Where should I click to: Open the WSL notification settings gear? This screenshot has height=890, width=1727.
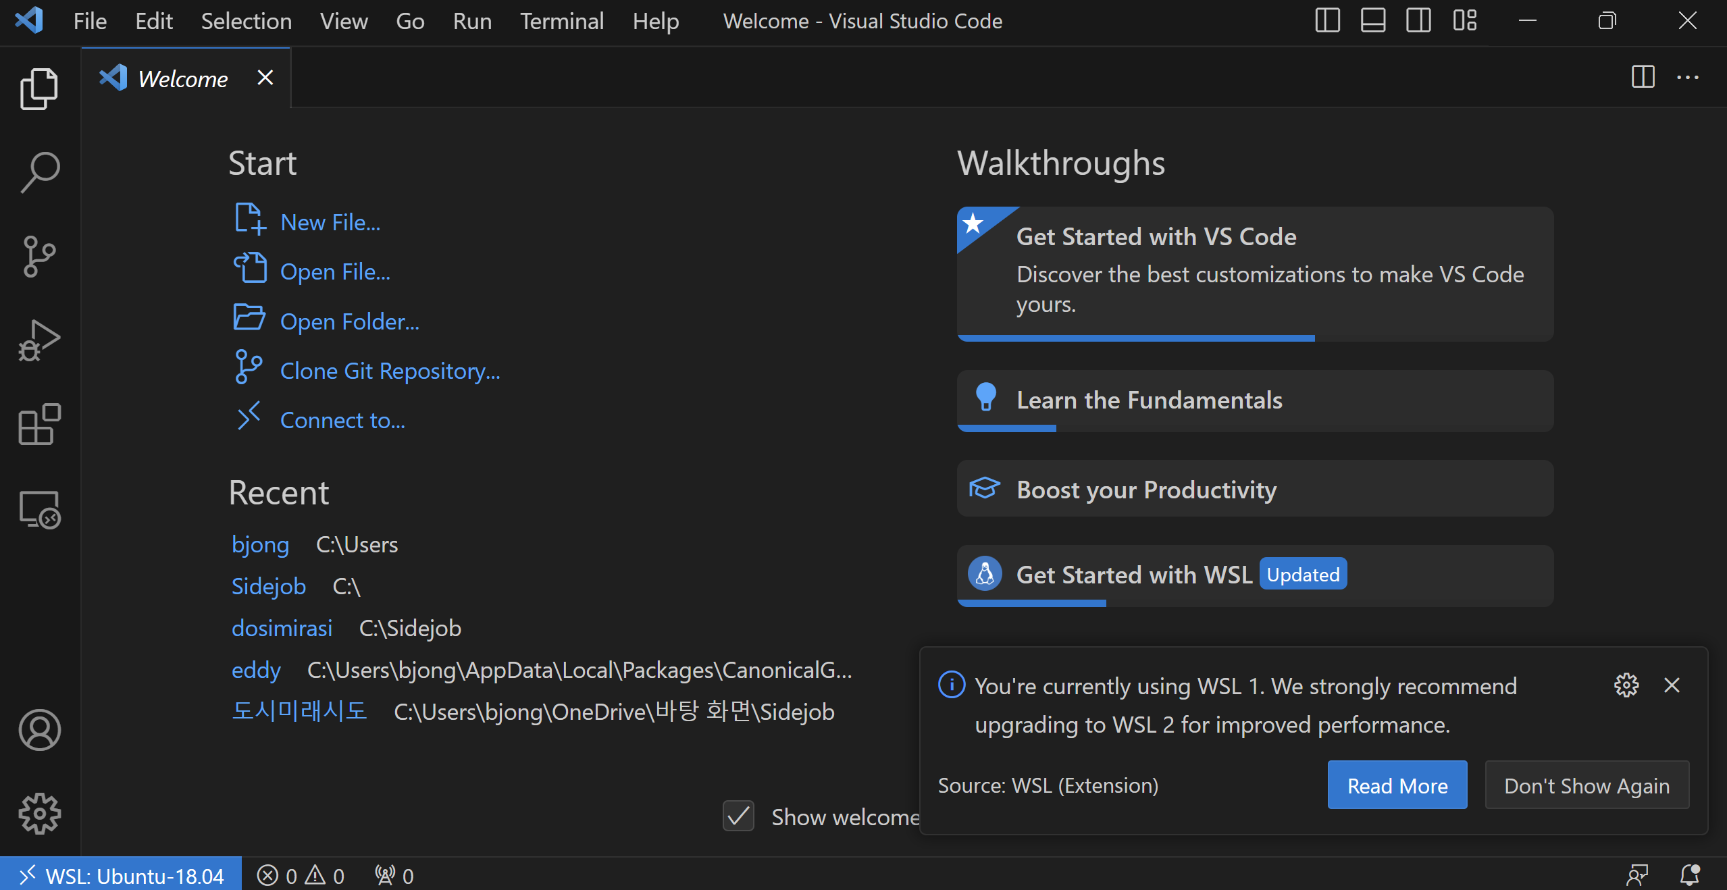[x=1626, y=685]
